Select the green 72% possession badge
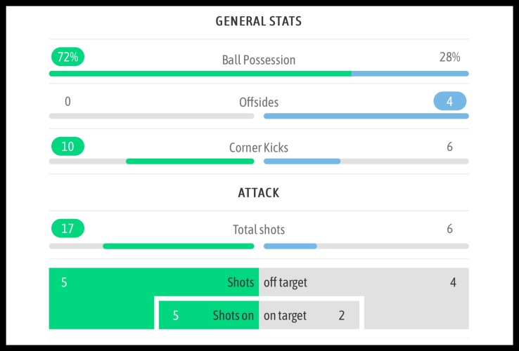This screenshot has height=351, width=519. [68, 58]
